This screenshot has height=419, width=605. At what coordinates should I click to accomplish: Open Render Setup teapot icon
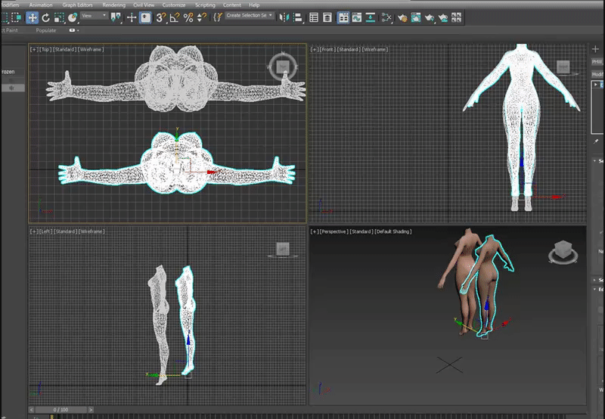point(403,17)
